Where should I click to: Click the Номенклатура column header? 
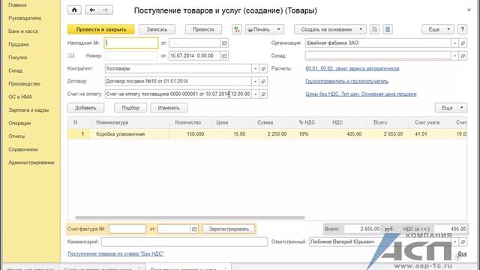click(130, 122)
